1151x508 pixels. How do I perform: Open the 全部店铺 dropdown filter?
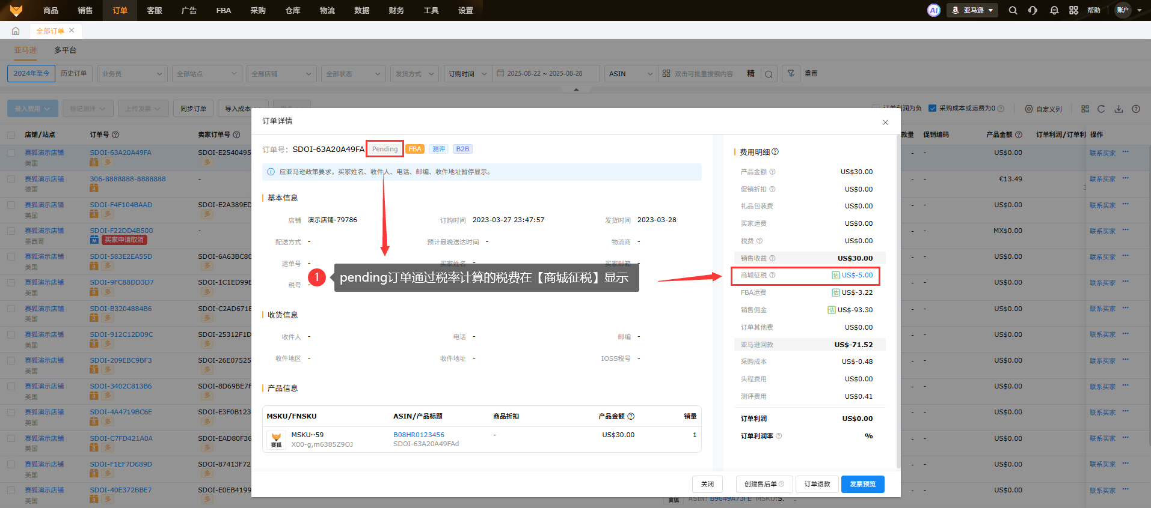281,73
